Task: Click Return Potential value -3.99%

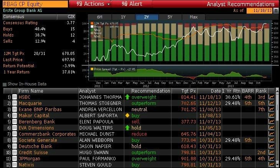Action: [x=69, y=66]
